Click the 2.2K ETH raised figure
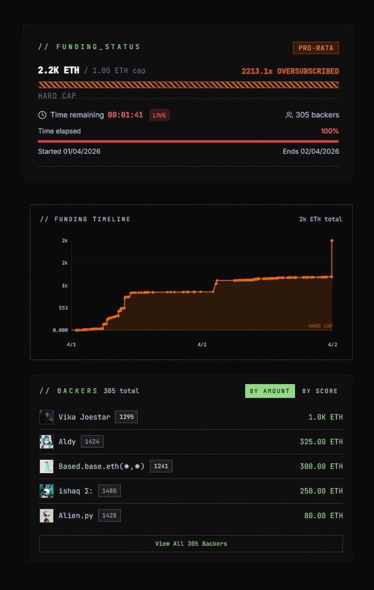The image size is (374, 590). [x=58, y=70]
